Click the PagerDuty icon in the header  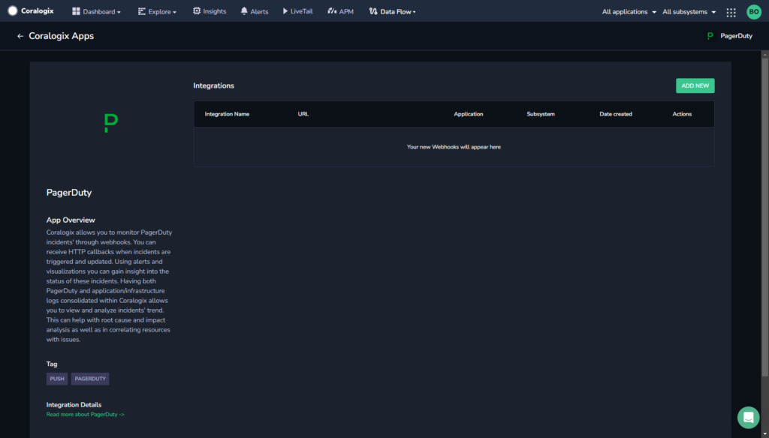710,36
